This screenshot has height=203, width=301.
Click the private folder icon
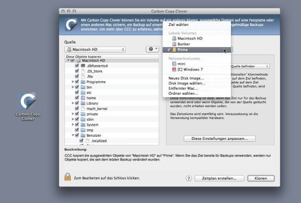click(x=83, y=114)
